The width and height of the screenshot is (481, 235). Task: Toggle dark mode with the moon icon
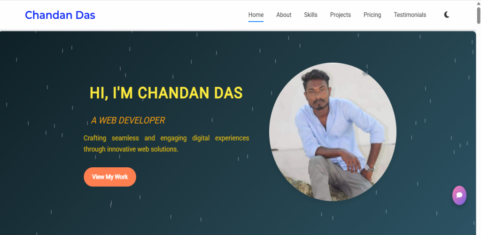447,15
